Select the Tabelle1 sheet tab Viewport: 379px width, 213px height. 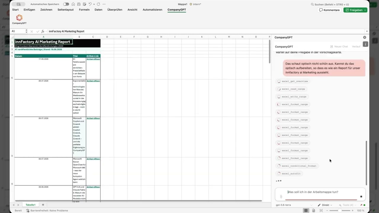click(x=30, y=205)
